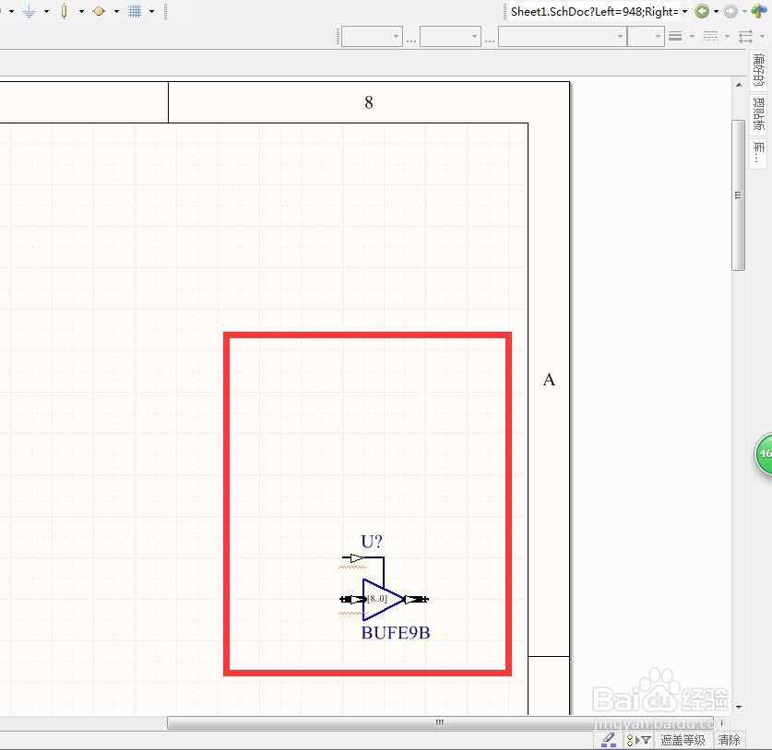The width and height of the screenshot is (772, 750).
Task: Click the dashed line style icon
Action: point(710,36)
